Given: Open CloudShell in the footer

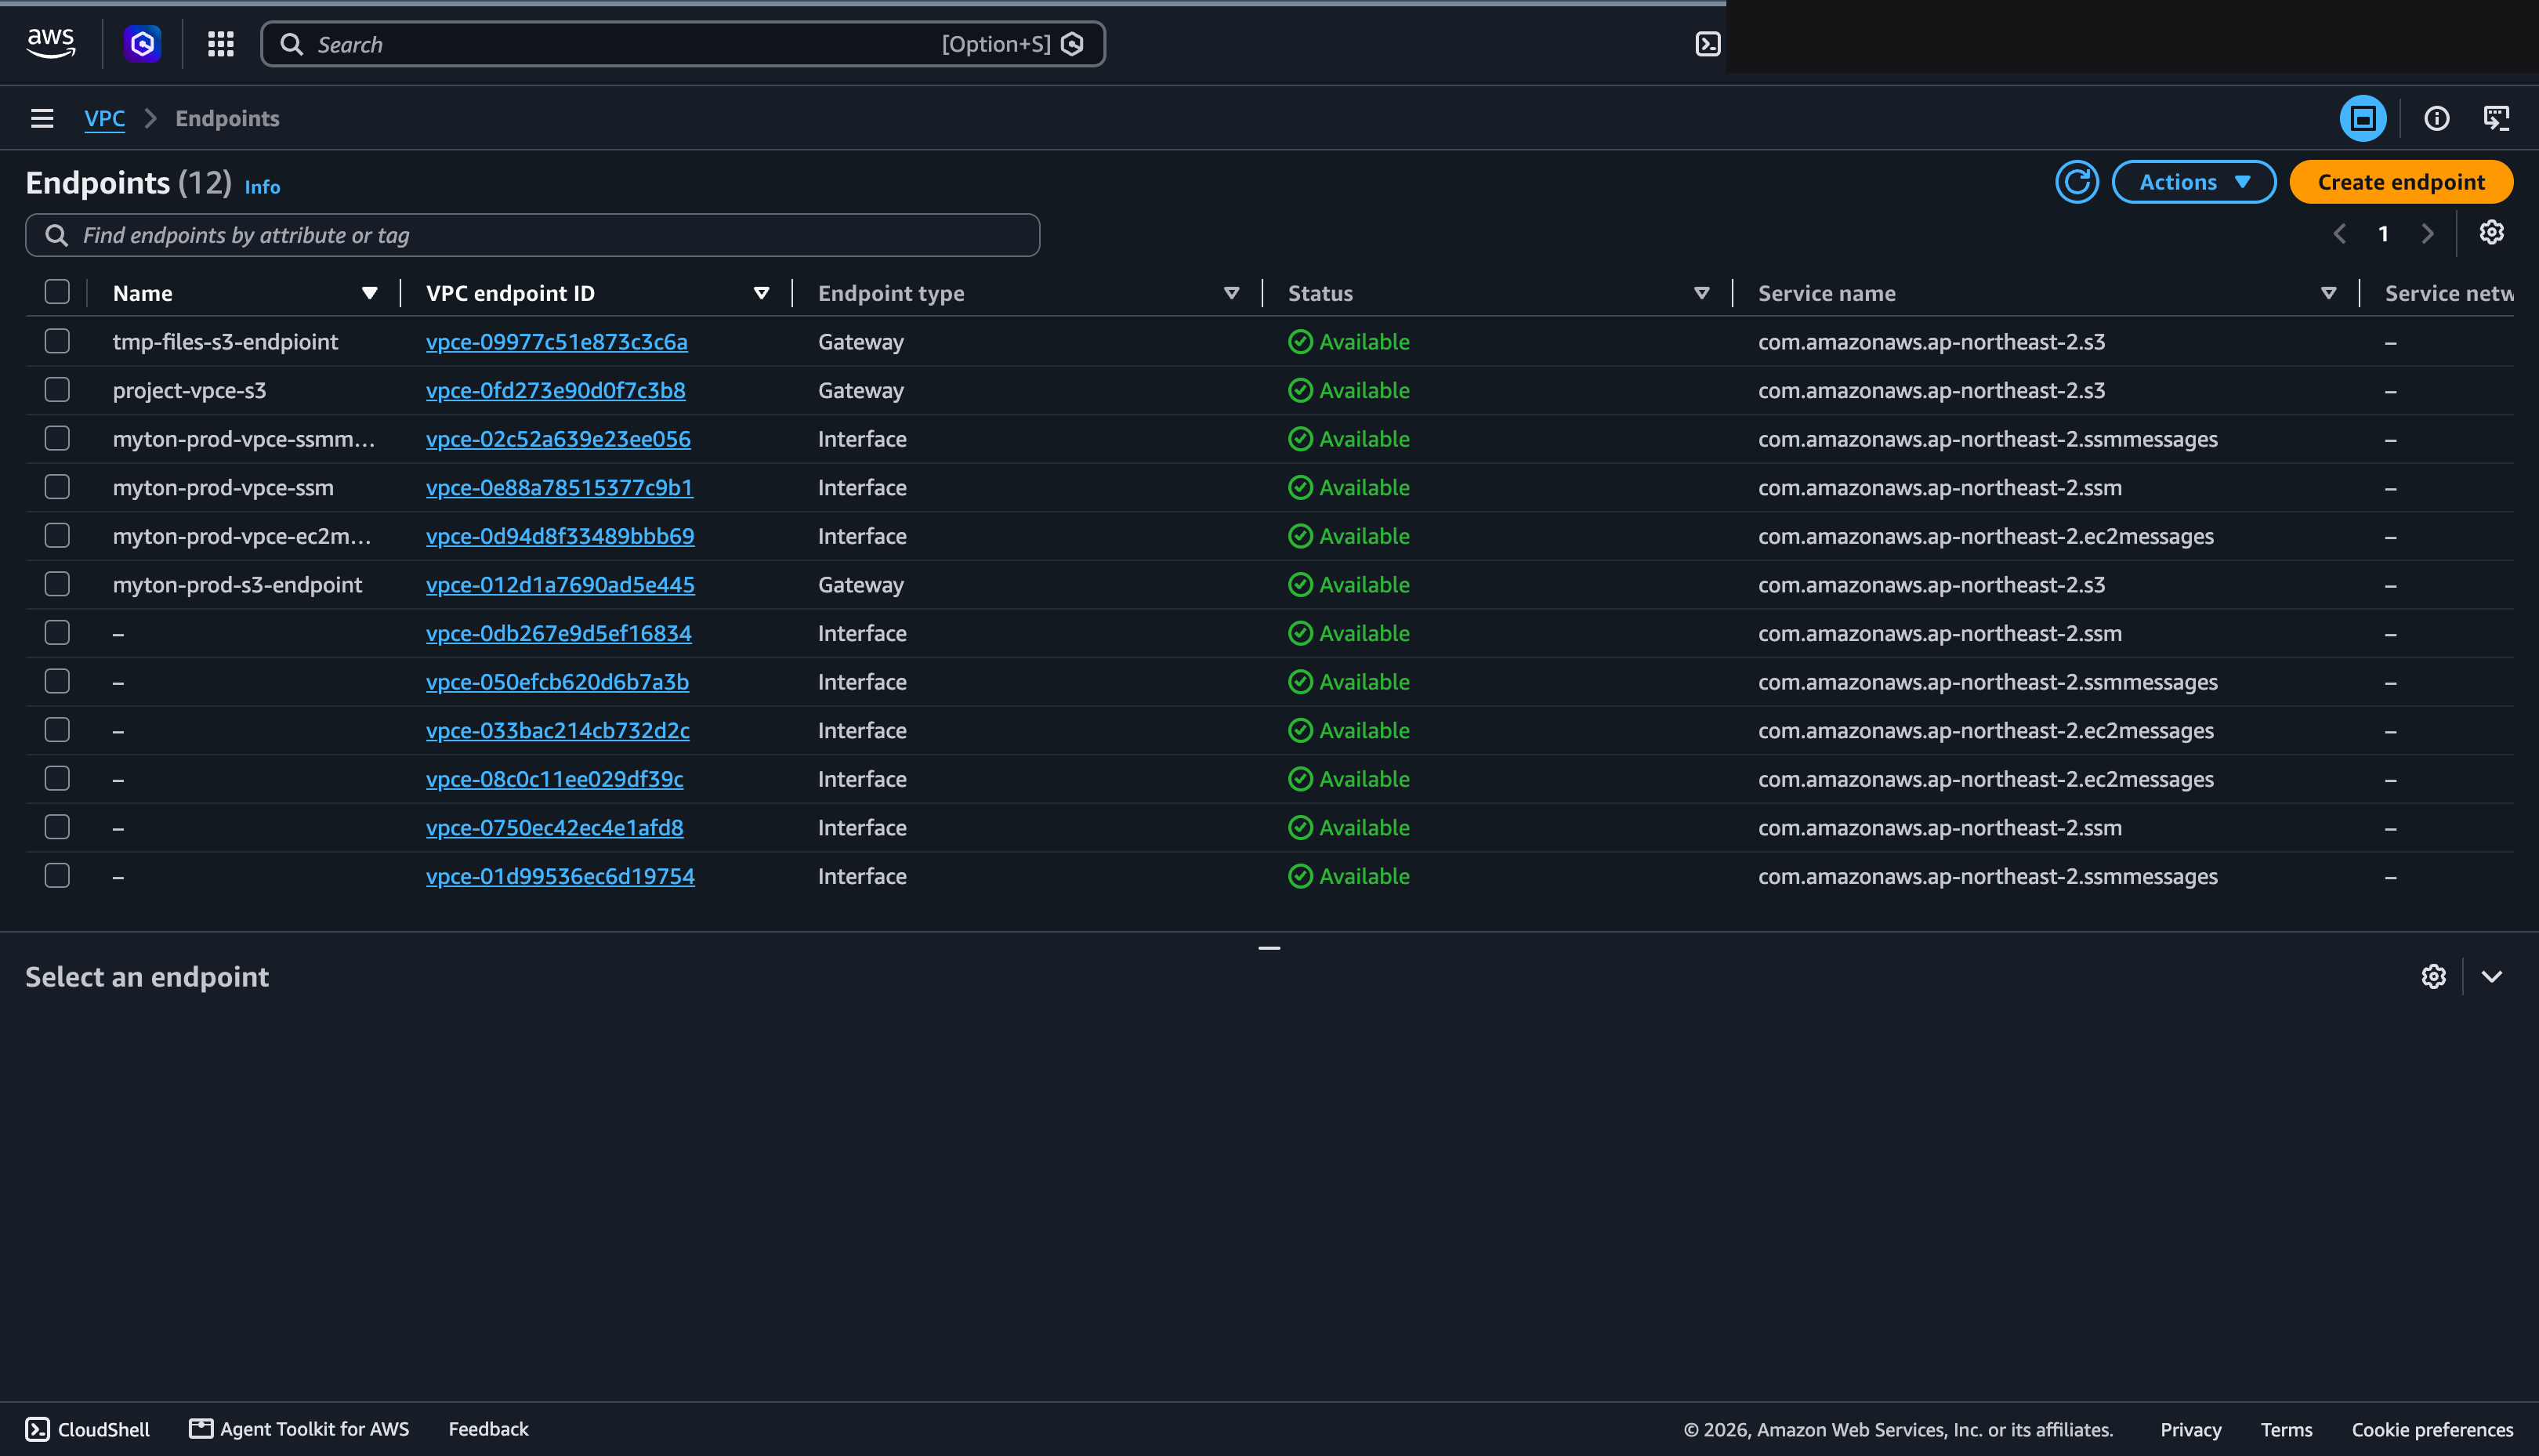Looking at the screenshot, I should [x=88, y=1429].
